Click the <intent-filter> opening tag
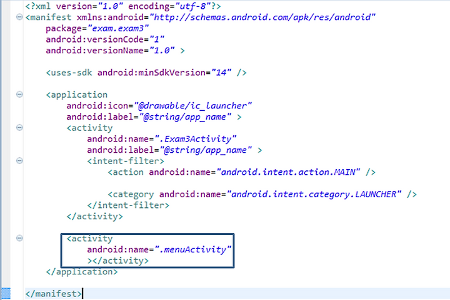The image size is (450, 300). pyautogui.click(x=126, y=161)
